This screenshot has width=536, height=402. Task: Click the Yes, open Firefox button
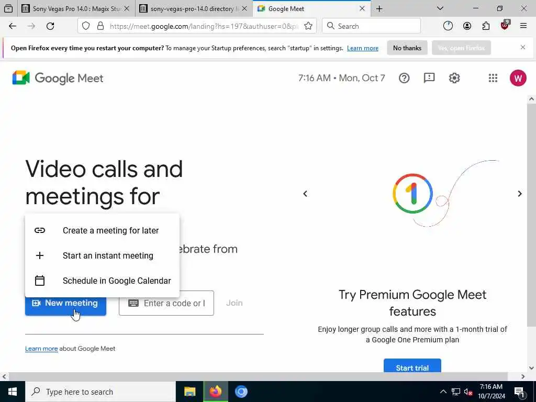click(461, 48)
